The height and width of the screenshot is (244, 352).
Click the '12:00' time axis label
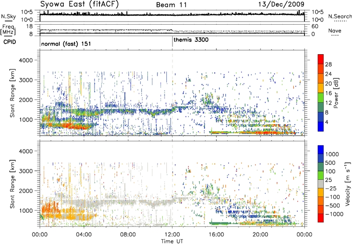172,235
